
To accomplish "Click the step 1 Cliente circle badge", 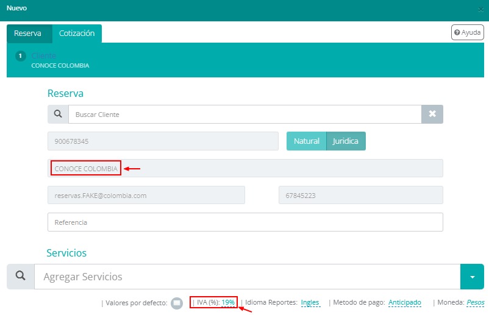I will [21, 56].
